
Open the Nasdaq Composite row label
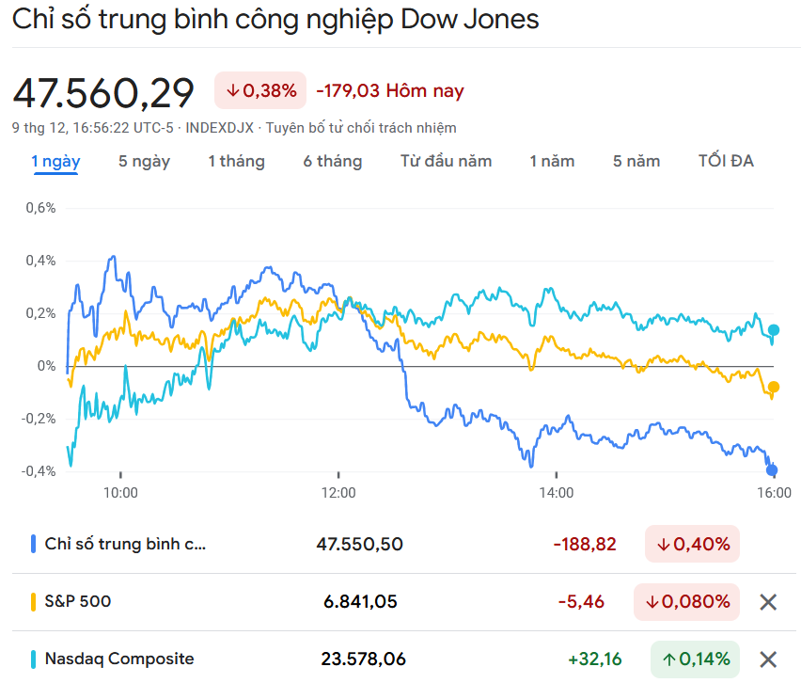[x=119, y=659]
